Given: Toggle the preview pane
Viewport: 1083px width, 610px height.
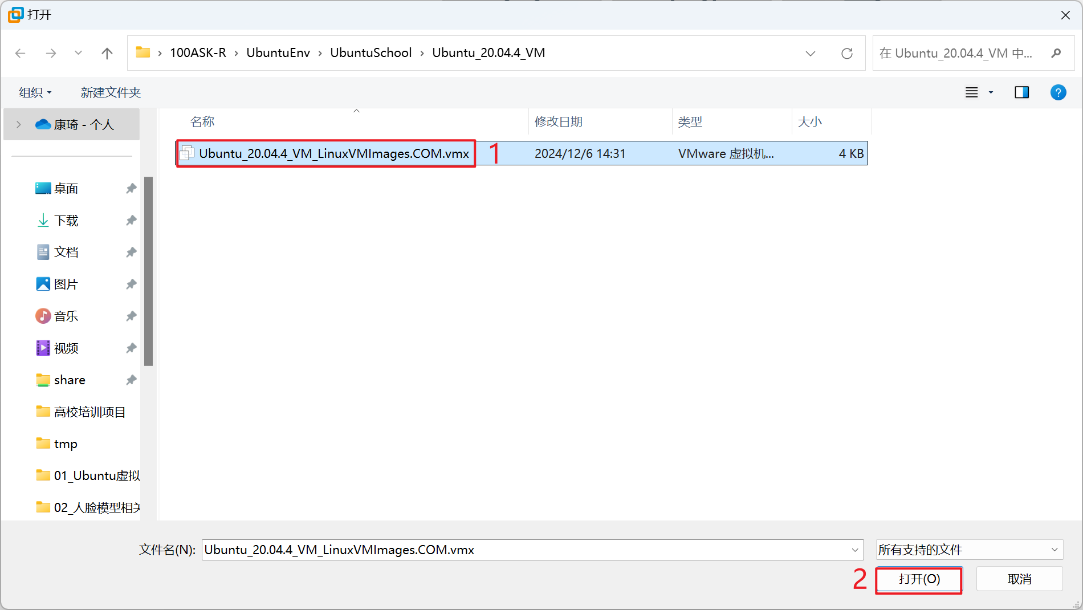Looking at the screenshot, I should (1022, 92).
